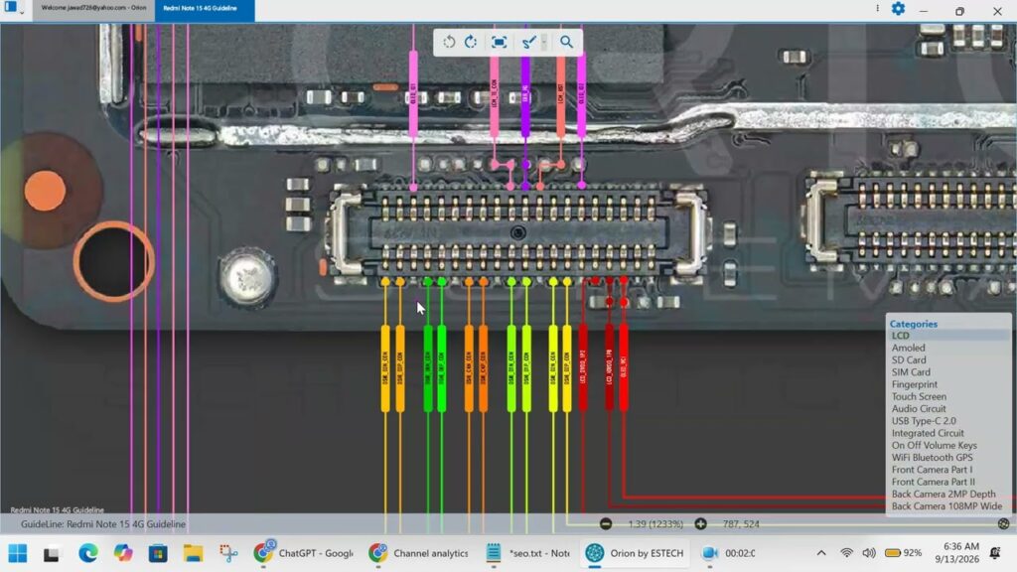Switch to Channel analytics Chrome window
The width and height of the screenshot is (1017, 572).
(418, 553)
